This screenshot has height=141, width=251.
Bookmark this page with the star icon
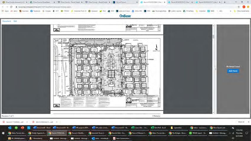pos(239,7)
